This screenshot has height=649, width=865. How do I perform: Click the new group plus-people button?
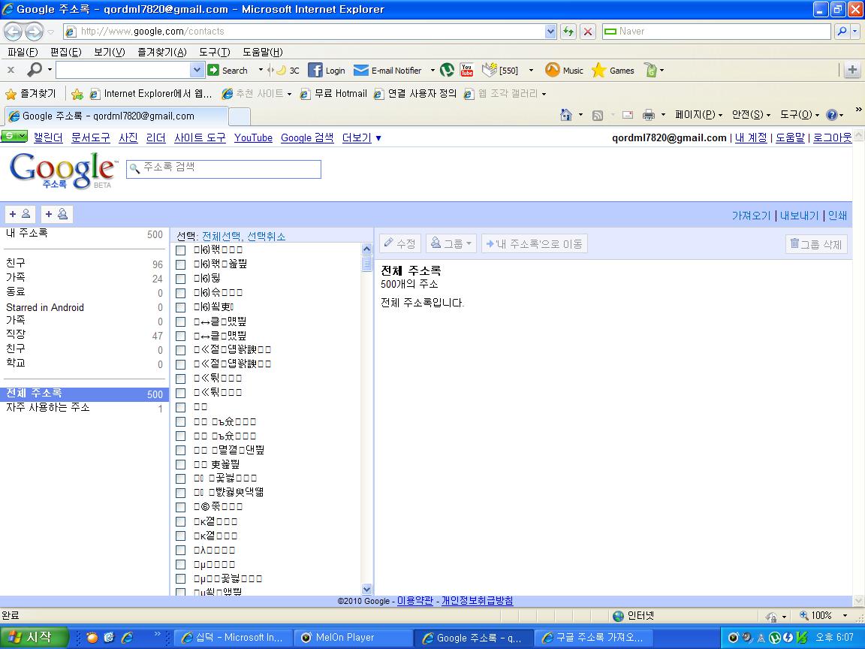tap(57, 214)
